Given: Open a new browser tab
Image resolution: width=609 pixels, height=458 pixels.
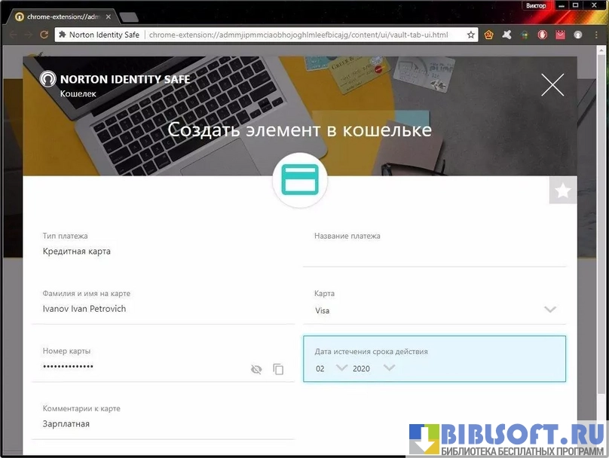Looking at the screenshot, I should (x=128, y=17).
